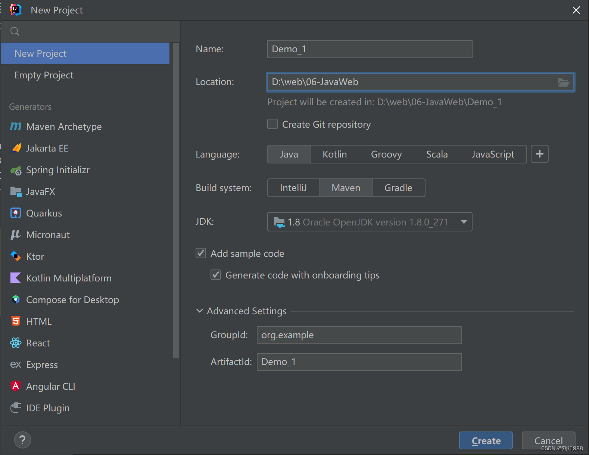589x455 pixels.
Task: Click the Create button
Action: (x=486, y=441)
